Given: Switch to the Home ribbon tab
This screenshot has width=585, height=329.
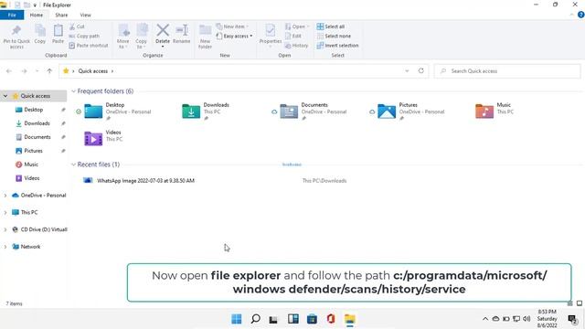Looking at the screenshot, I should pos(37,15).
